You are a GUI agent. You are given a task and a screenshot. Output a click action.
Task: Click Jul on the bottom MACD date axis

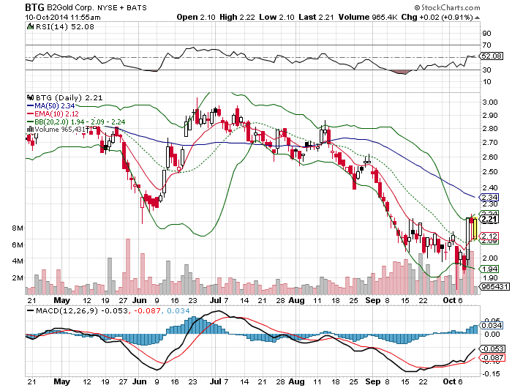click(x=216, y=381)
